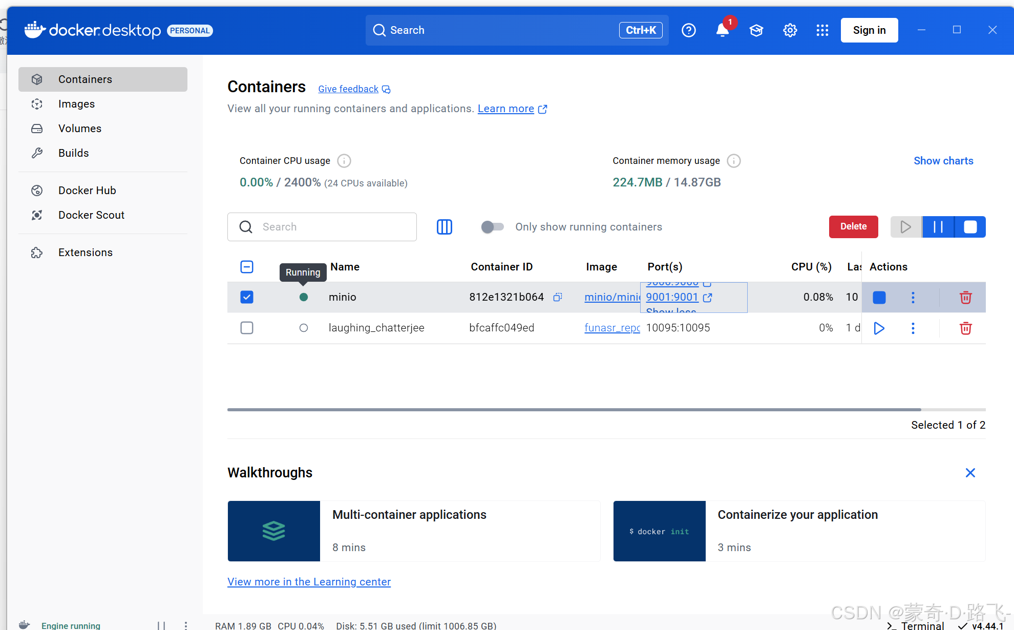Click the horizontal table scrollbar

pos(574,410)
